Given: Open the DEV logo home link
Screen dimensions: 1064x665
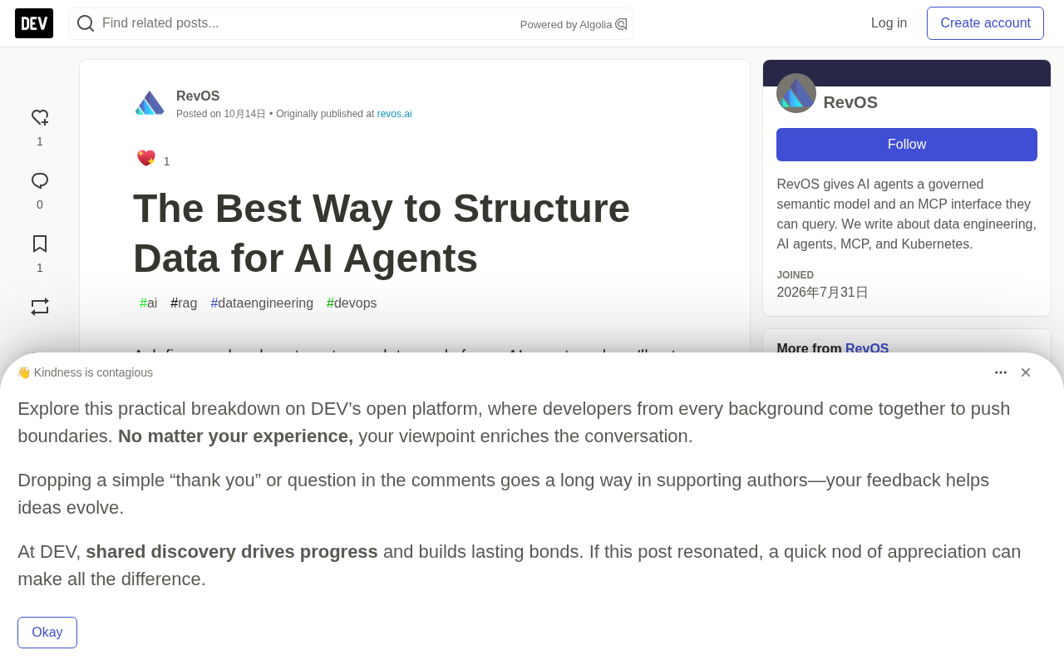Looking at the screenshot, I should [x=34, y=23].
